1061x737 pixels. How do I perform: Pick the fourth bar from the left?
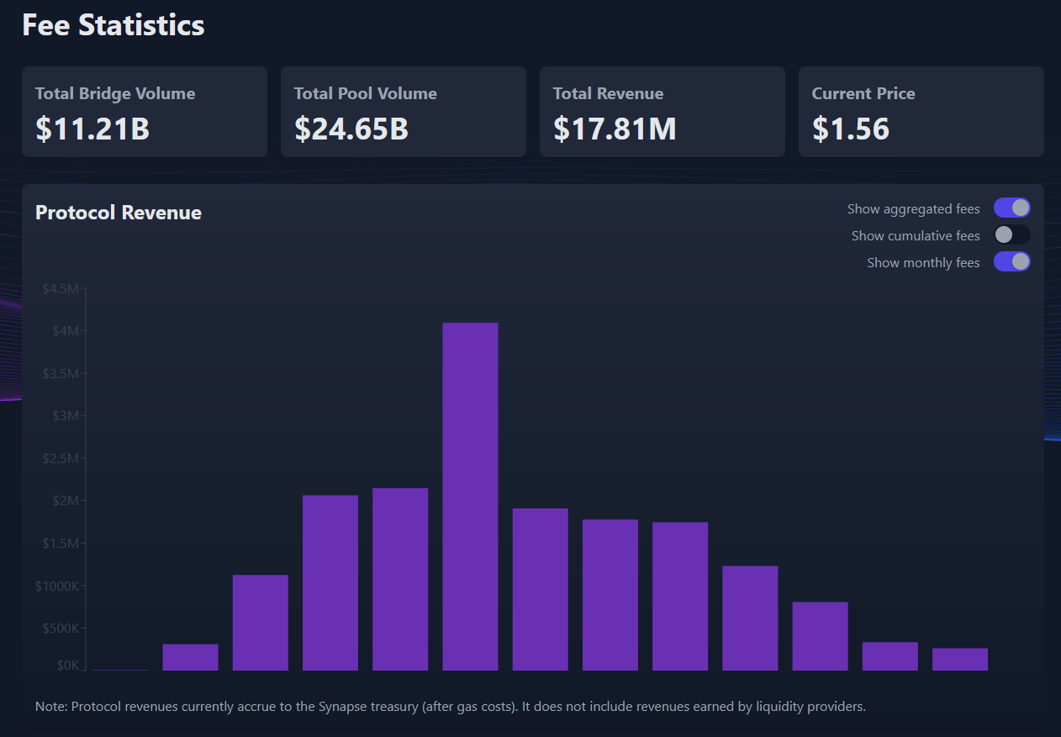tap(330, 582)
